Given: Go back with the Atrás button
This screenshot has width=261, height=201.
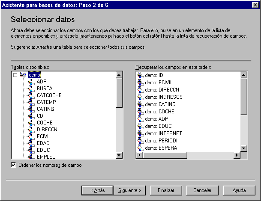Looking at the screenshot, I should pyautogui.click(x=98, y=190).
